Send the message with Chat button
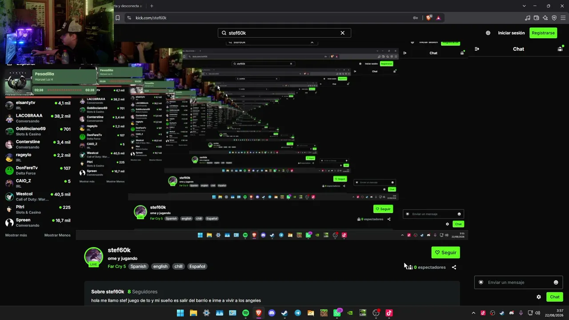Screen dimensions: 569x320 click(555, 297)
